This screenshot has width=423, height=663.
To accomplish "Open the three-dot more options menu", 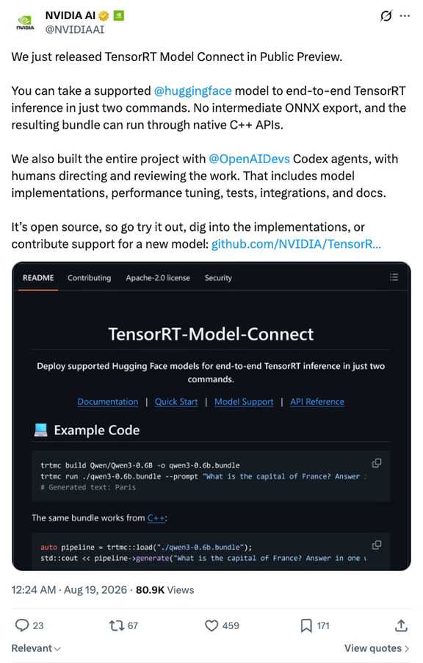I will tap(405, 16).
